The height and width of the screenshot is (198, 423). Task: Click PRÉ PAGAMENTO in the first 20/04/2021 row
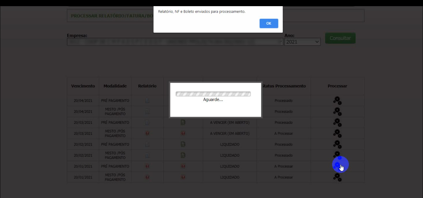[x=115, y=101]
